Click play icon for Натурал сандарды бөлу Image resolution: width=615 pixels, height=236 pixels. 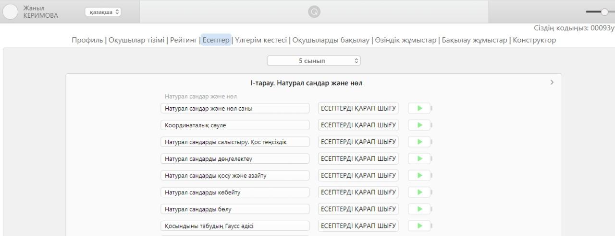tap(419, 209)
